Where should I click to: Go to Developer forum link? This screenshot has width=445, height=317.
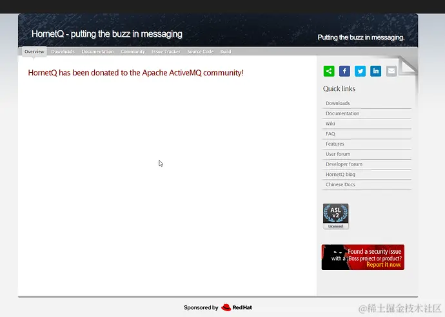(x=367, y=164)
